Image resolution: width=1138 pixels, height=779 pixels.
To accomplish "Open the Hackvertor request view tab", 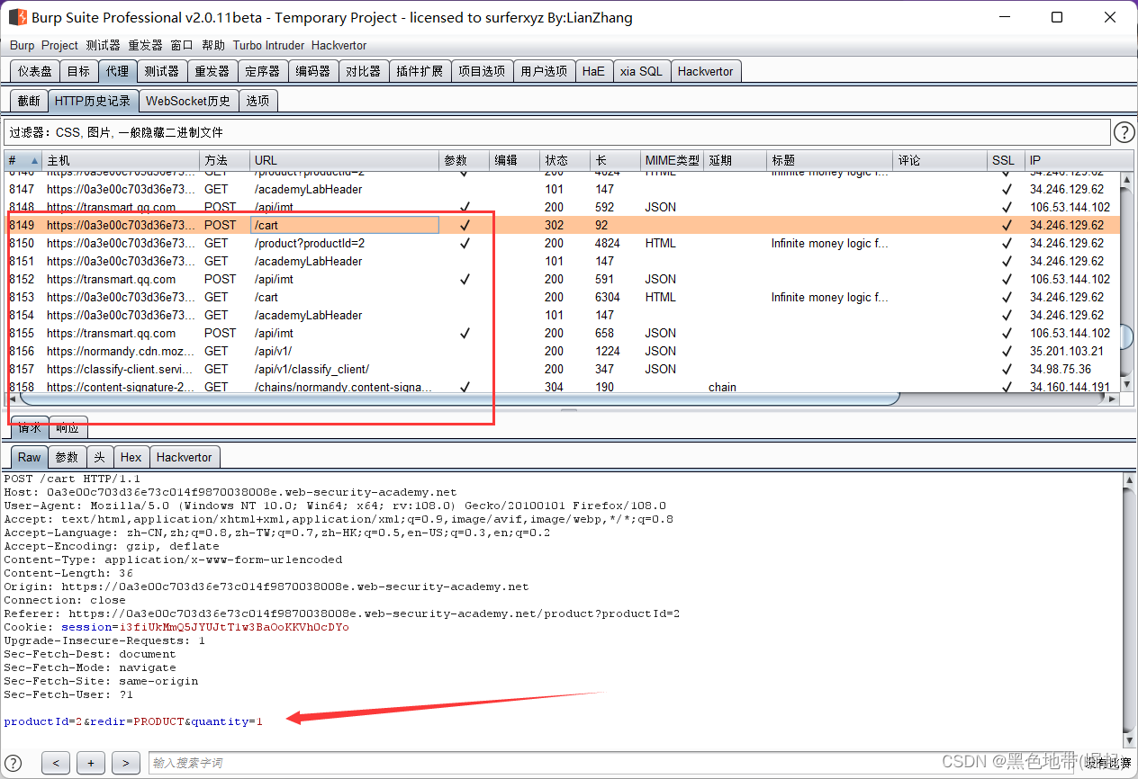I will [185, 457].
